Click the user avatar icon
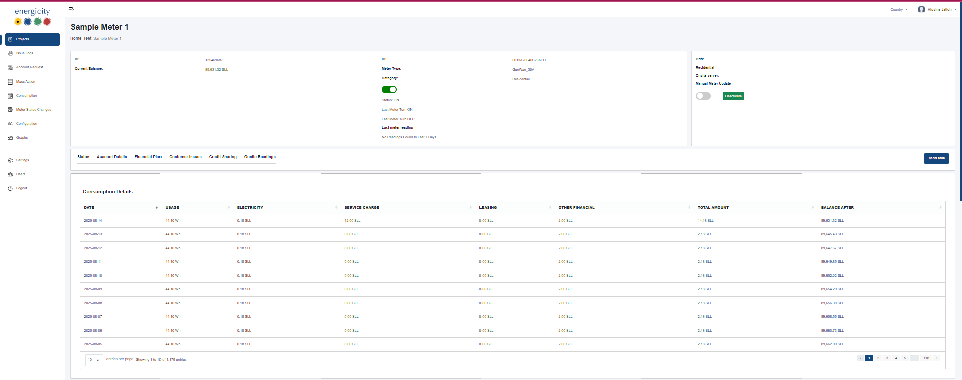This screenshot has height=380, width=962. coord(921,9)
